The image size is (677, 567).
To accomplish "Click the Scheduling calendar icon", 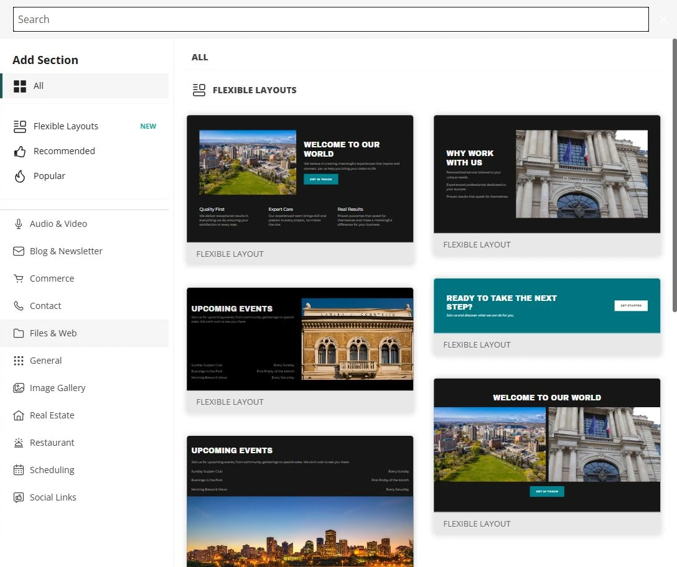I will pyautogui.click(x=19, y=470).
